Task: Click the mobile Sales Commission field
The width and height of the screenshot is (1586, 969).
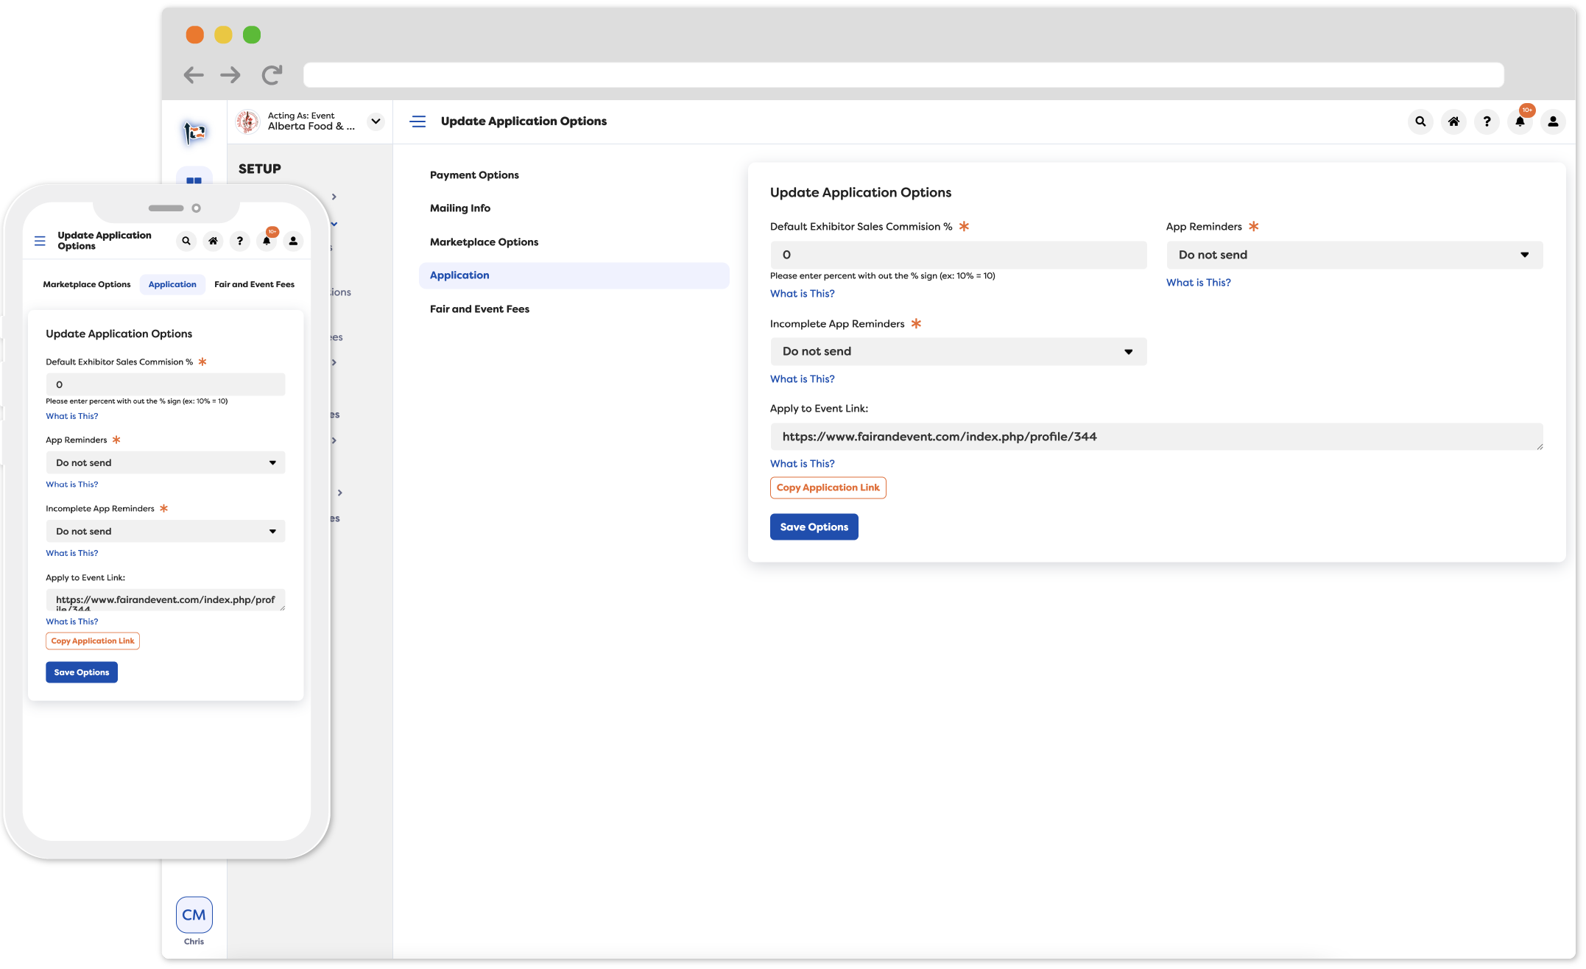Action: 165,384
